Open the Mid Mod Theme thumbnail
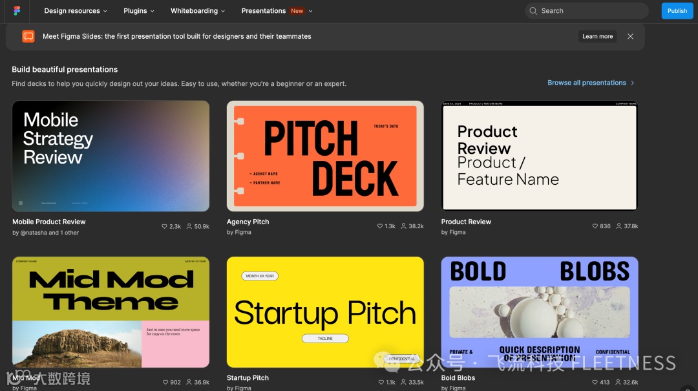This screenshot has height=391, width=698. pyautogui.click(x=111, y=312)
